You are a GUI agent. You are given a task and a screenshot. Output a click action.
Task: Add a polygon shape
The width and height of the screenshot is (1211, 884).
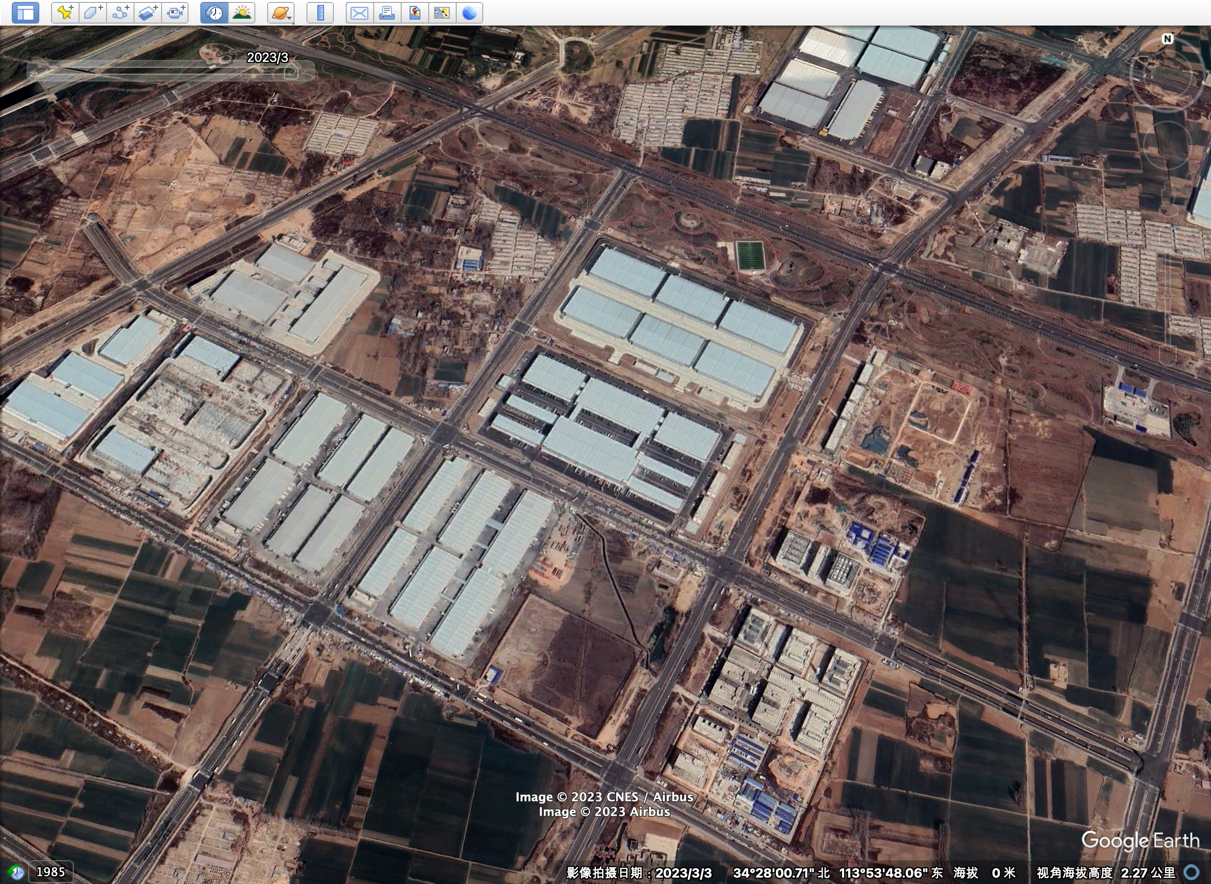tap(93, 13)
